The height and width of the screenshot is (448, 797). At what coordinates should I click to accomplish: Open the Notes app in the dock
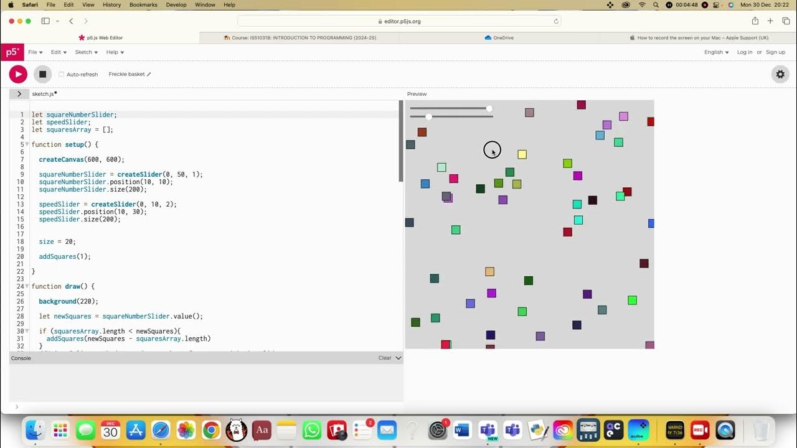[286, 430]
